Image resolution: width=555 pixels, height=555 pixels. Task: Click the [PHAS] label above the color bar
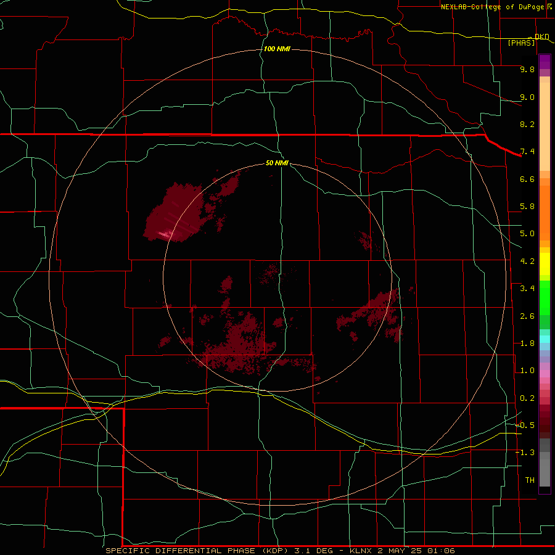pos(521,43)
